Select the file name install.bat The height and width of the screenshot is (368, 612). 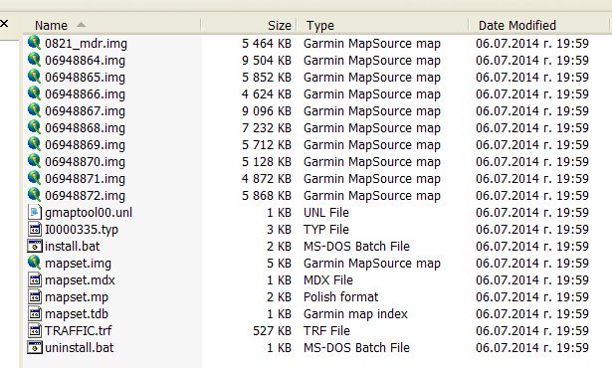coord(73,247)
